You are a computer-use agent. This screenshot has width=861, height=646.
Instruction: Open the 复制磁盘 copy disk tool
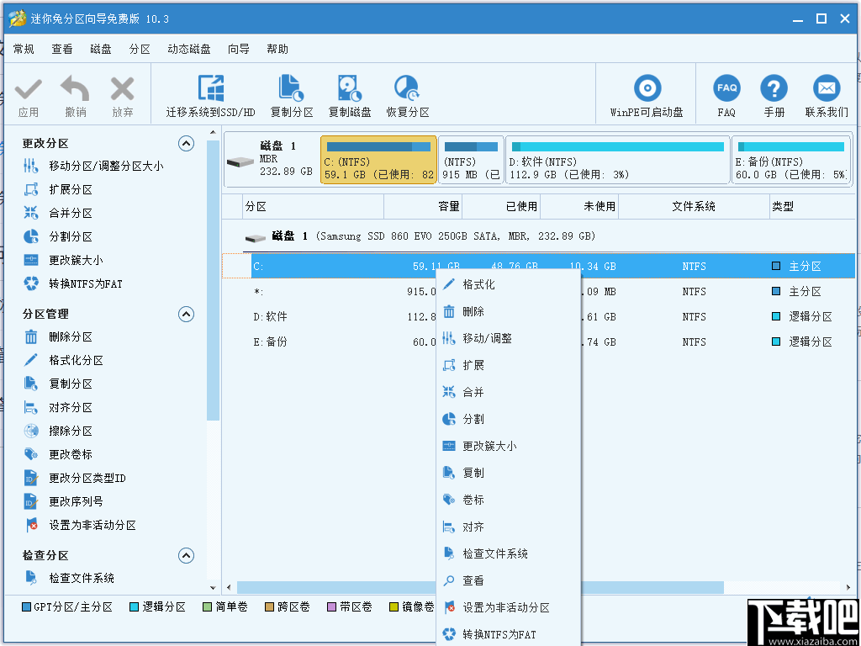[349, 93]
